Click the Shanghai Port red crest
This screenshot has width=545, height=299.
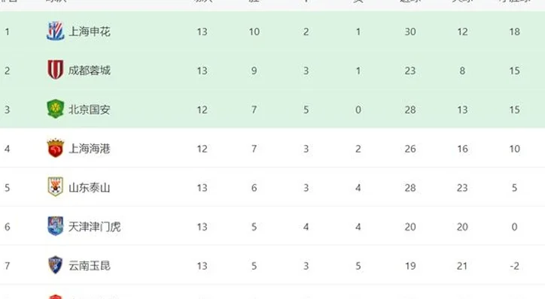tap(55, 148)
